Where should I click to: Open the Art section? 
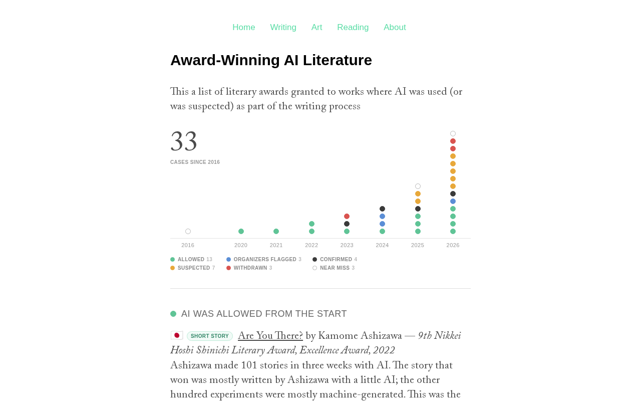[316, 28]
